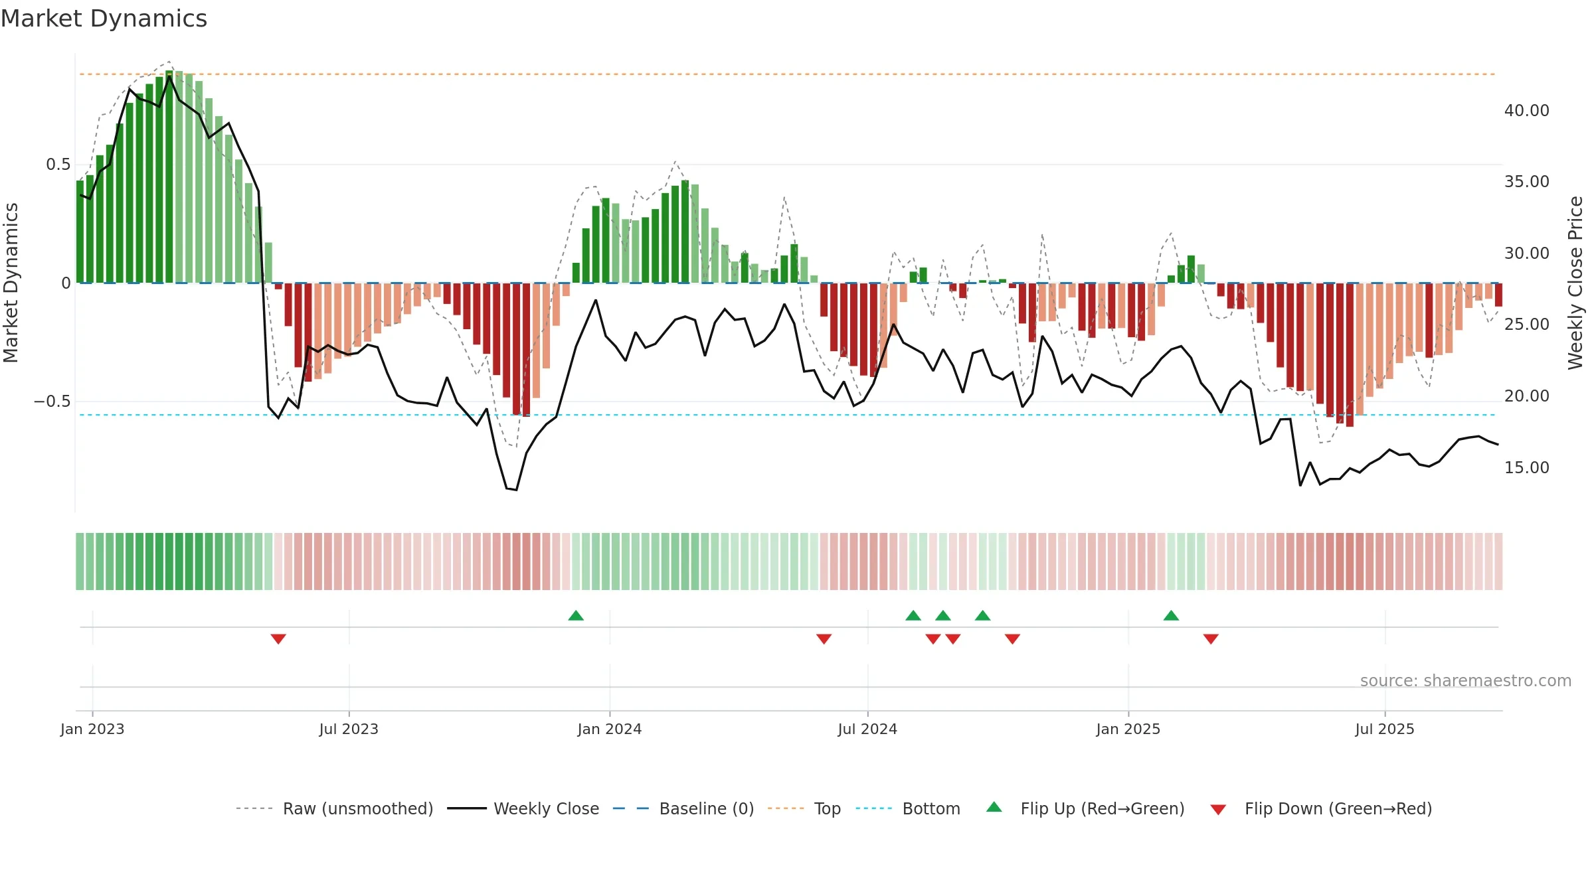The height and width of the screenshot is (896, 1594).
Task: Click the red Flip Down triangle icon in legend
Action: pyautogui.click(x=1218, y=810)
